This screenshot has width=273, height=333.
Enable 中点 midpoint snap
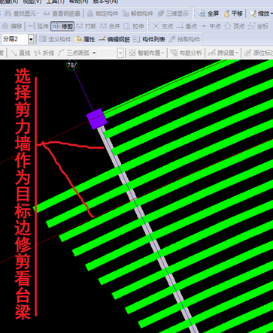click(x=211, y=26)
